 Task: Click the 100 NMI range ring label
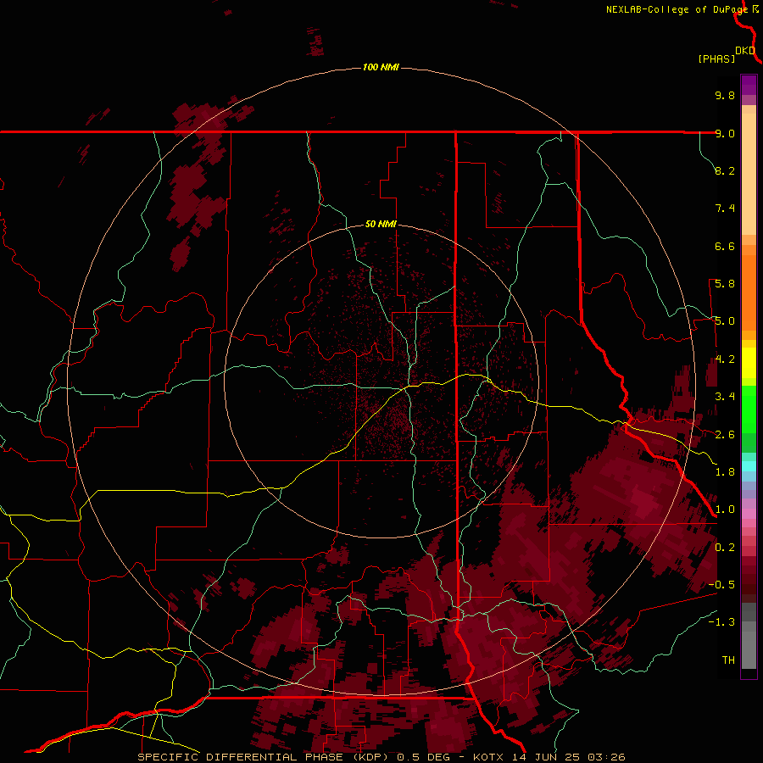click(x=381, y=67)
